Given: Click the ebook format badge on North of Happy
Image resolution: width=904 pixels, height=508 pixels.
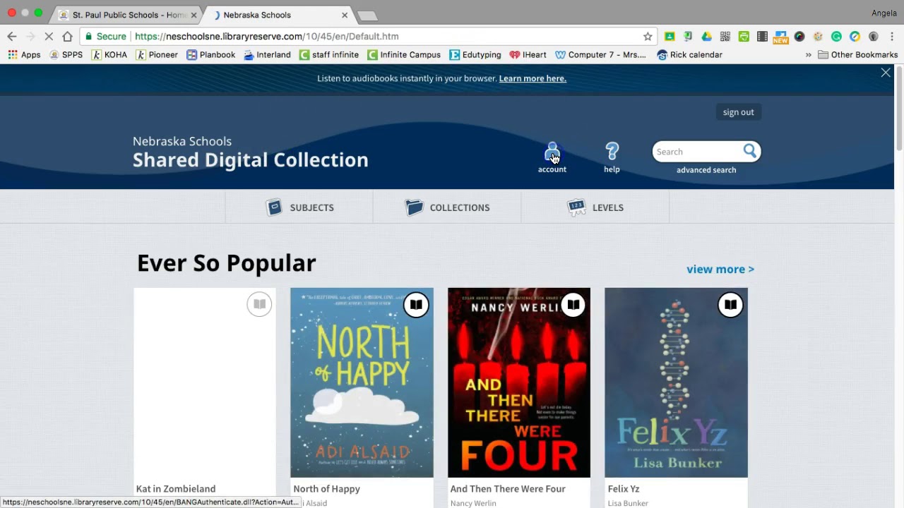Looking at the screenshot, I should pos(416,305).
